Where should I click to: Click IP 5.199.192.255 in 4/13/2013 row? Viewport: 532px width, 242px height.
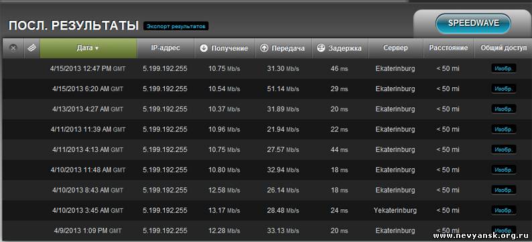point(165,109)
